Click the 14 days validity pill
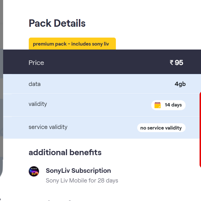Screen dimensions: 201x201 click(x=168, y=105)
